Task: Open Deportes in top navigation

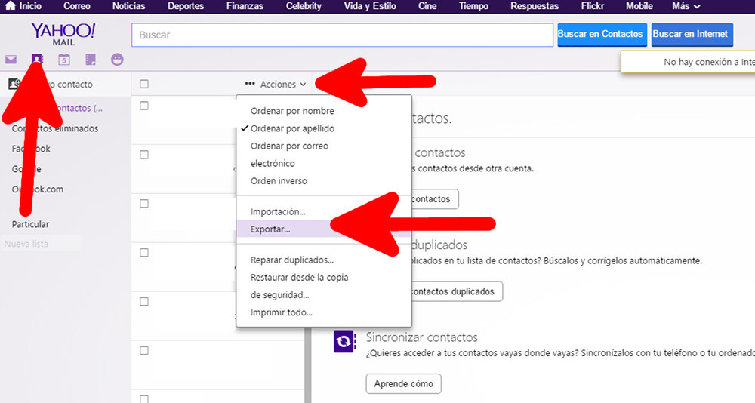Action: pyautogui.click(x=186, y=6)
